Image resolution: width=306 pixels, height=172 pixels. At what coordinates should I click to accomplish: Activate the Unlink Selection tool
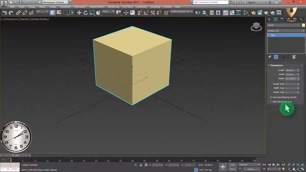click(x=24, y=13)
